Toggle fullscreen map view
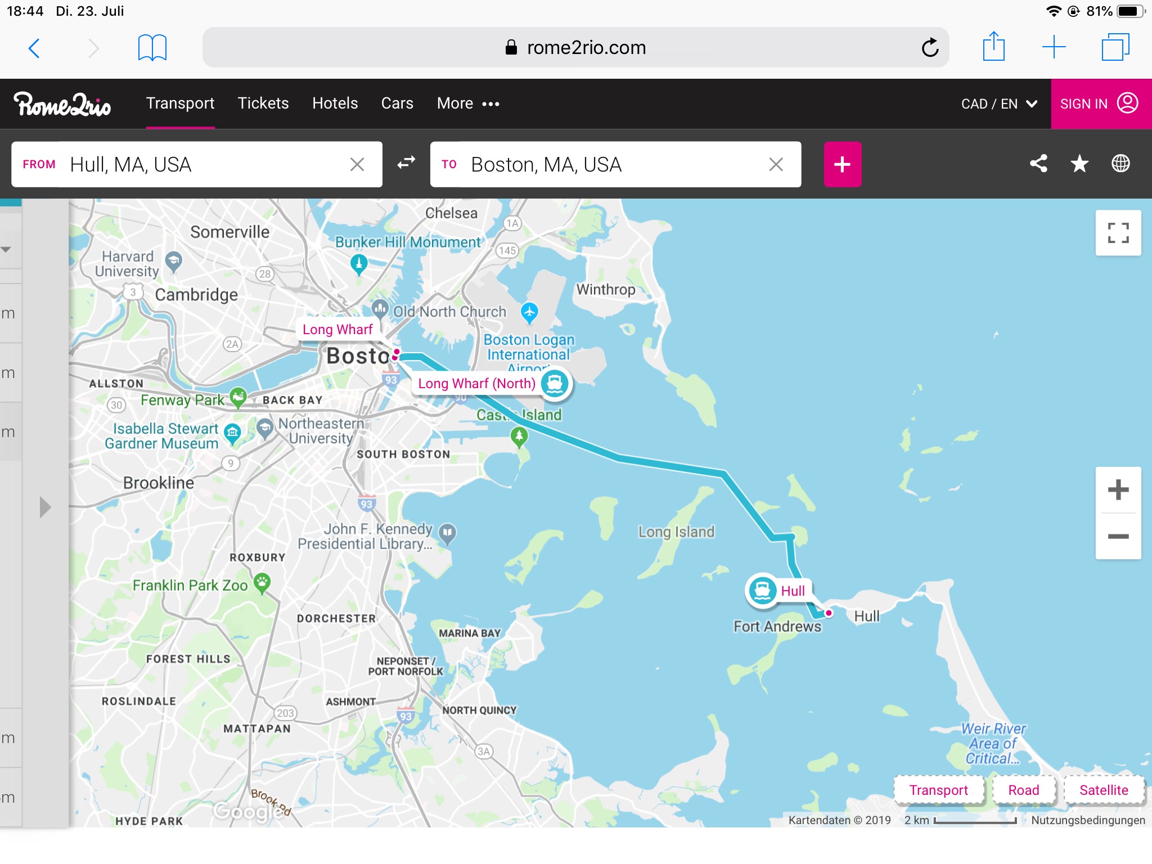 (1118, 233)
